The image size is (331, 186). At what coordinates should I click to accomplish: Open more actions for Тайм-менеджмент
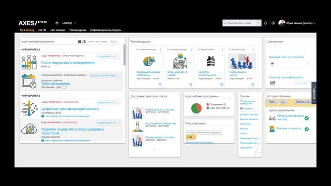point(119,75)
